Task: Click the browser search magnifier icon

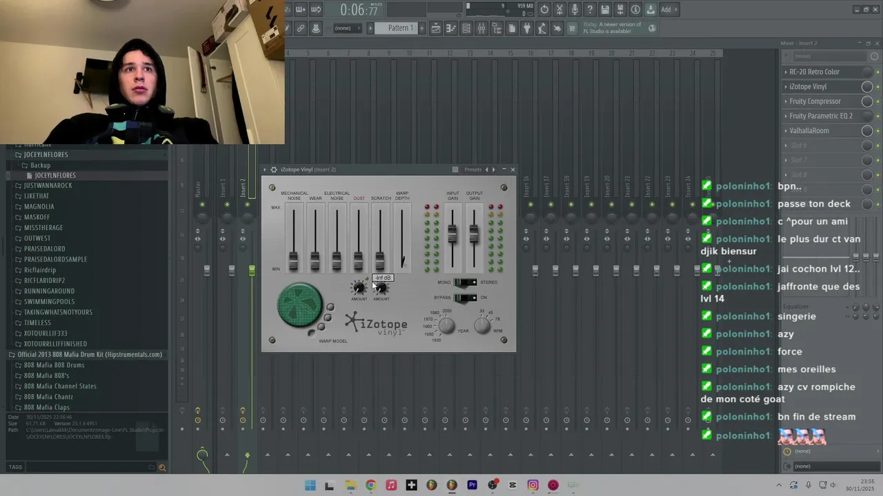Action: tap(162, 467)
